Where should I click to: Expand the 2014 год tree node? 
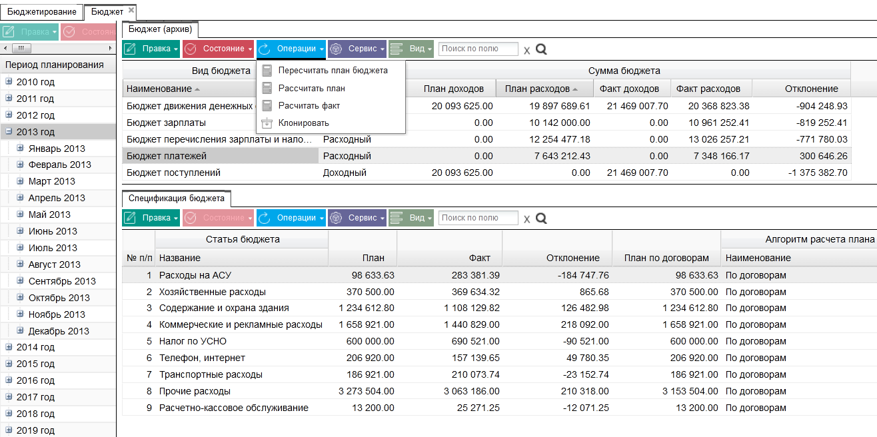point(9,346)
